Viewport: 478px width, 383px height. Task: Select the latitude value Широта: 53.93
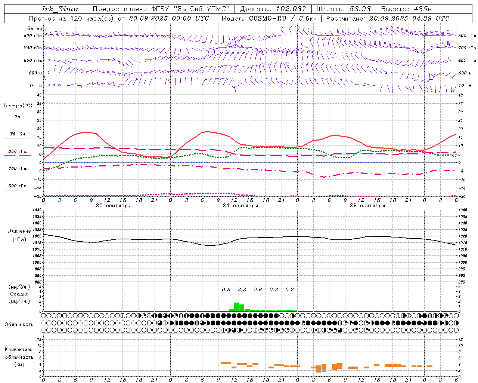(343, 9)
